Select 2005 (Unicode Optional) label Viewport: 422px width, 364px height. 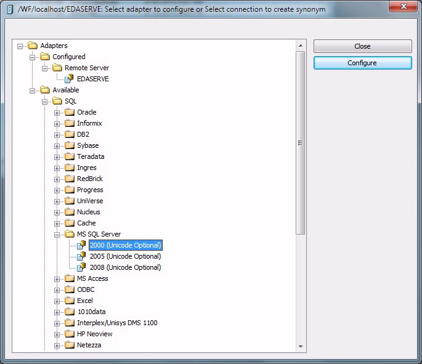click(x=126, y=256)
